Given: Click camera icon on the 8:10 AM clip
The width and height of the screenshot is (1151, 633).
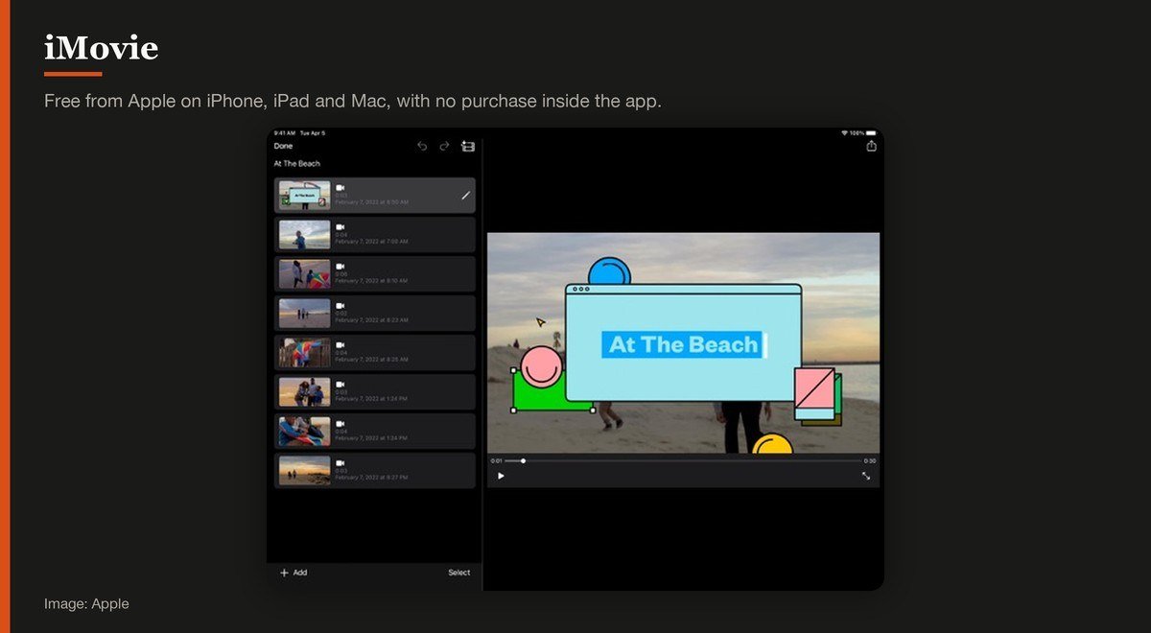Looking at the screenshot, I should pyautogui.click(x=340, y=267).
